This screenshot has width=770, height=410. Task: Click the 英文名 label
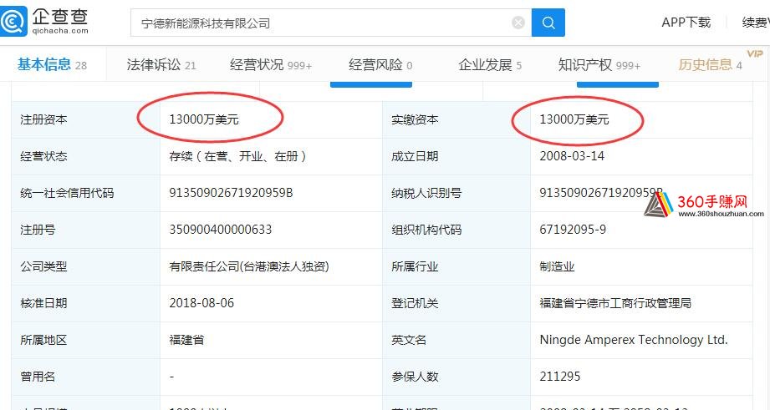[x=409, y=340]
